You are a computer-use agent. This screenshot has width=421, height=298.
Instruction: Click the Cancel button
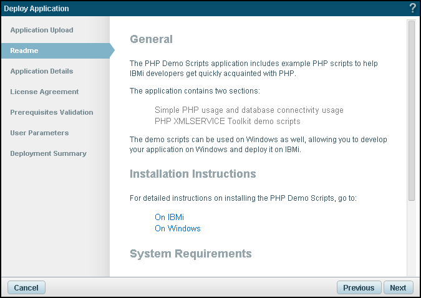click(26, 287)
